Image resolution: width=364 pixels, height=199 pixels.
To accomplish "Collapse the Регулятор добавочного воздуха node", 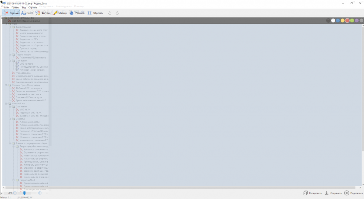I will coord(14,146).
